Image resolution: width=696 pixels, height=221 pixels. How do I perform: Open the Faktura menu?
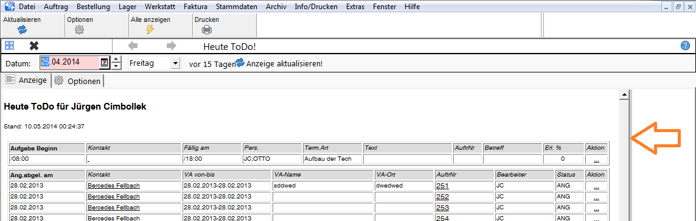point(195,7)
